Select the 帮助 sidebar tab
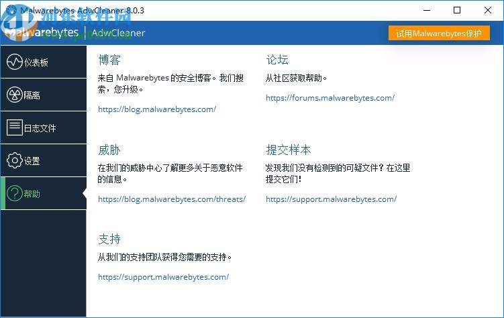This screenshot has height=318, width=504. pyautogui.click(x=44, y=194)
